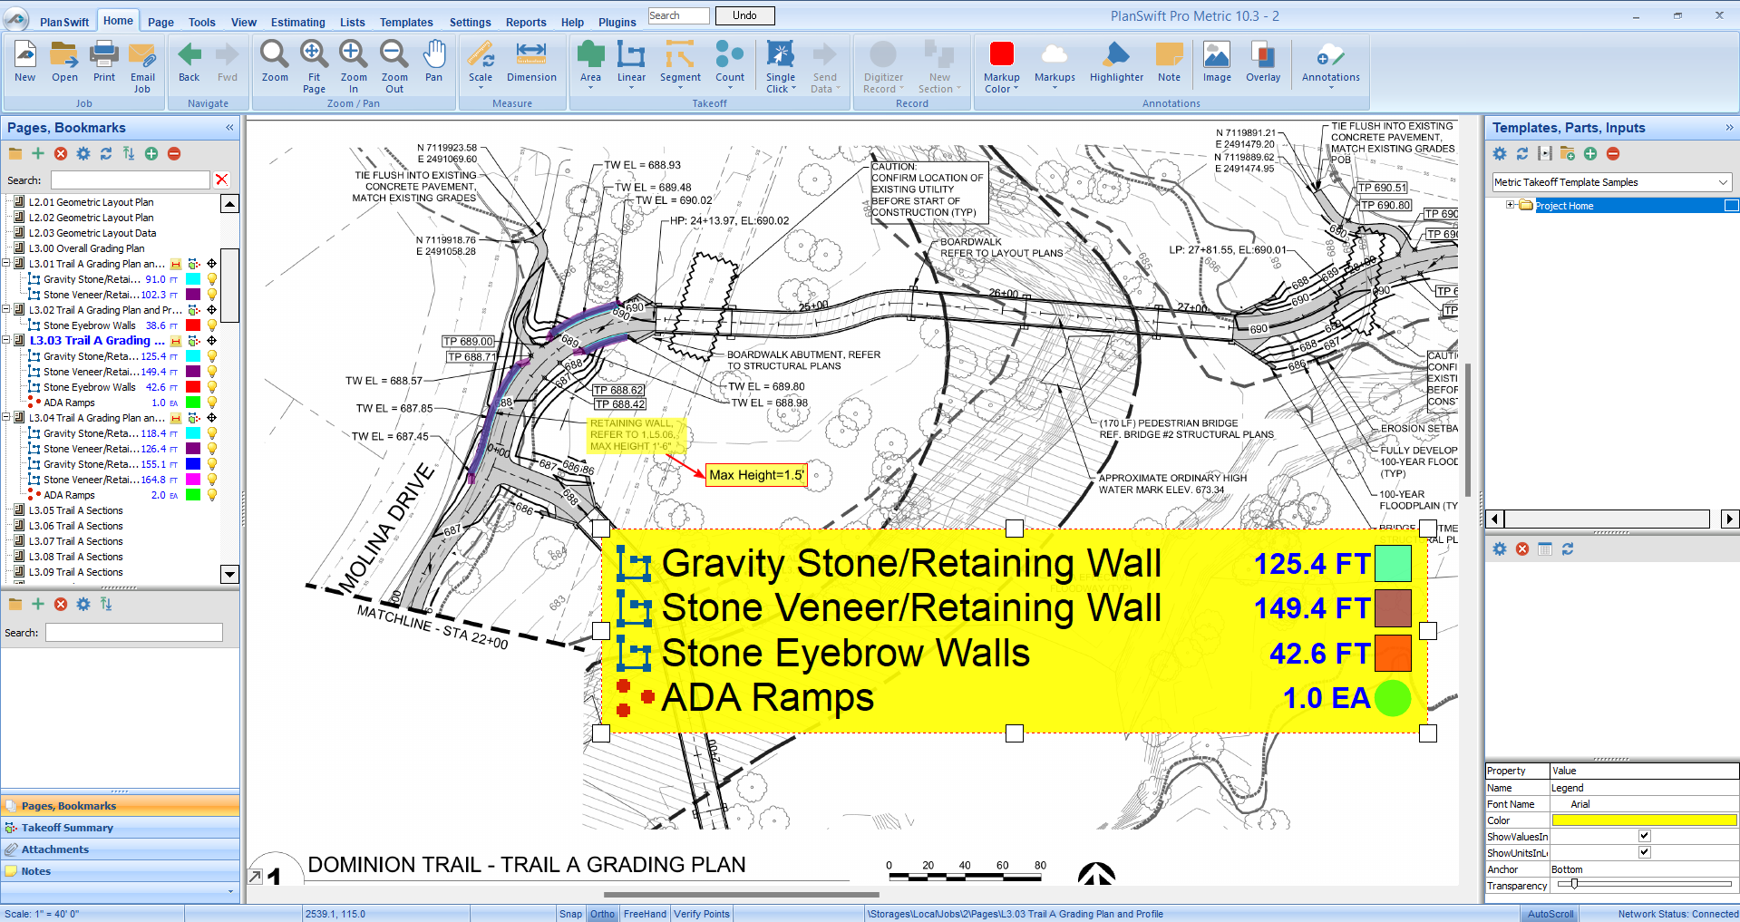This screenshot has height=922, width=1740.
Task: Open Metric Takeoff Template Samples dropdown
Action: 1722,182
